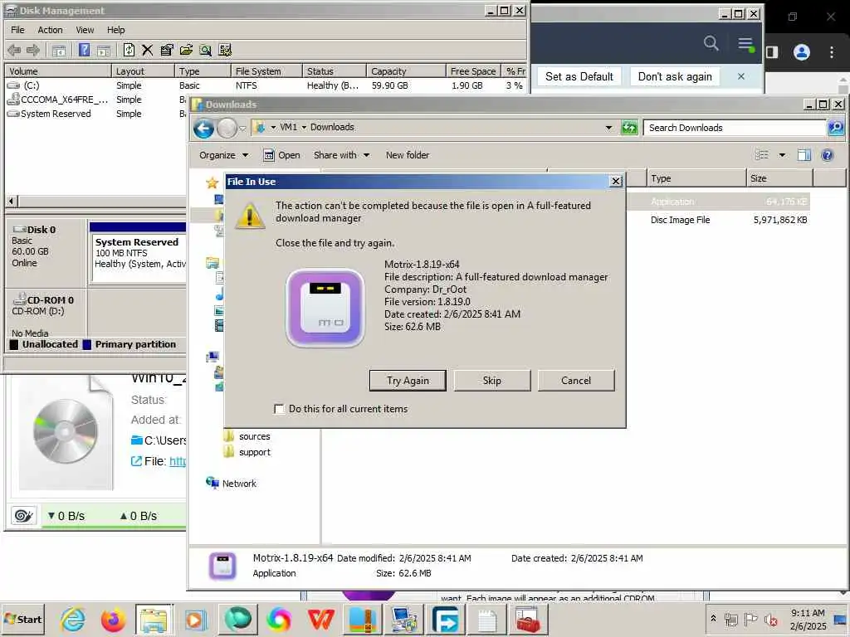Open the Share with dropdown

(x=341, y=155)
